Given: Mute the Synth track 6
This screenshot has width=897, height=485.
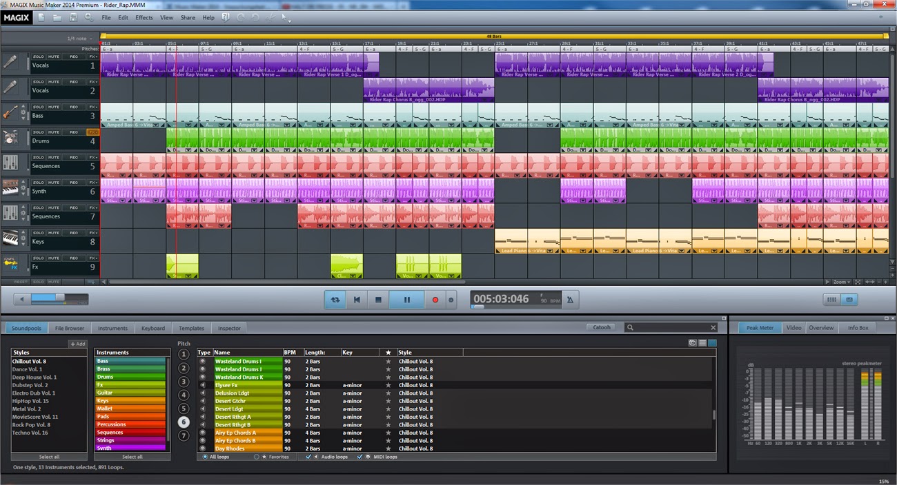Looking at the screenshot, I should (x=54, y=182).
